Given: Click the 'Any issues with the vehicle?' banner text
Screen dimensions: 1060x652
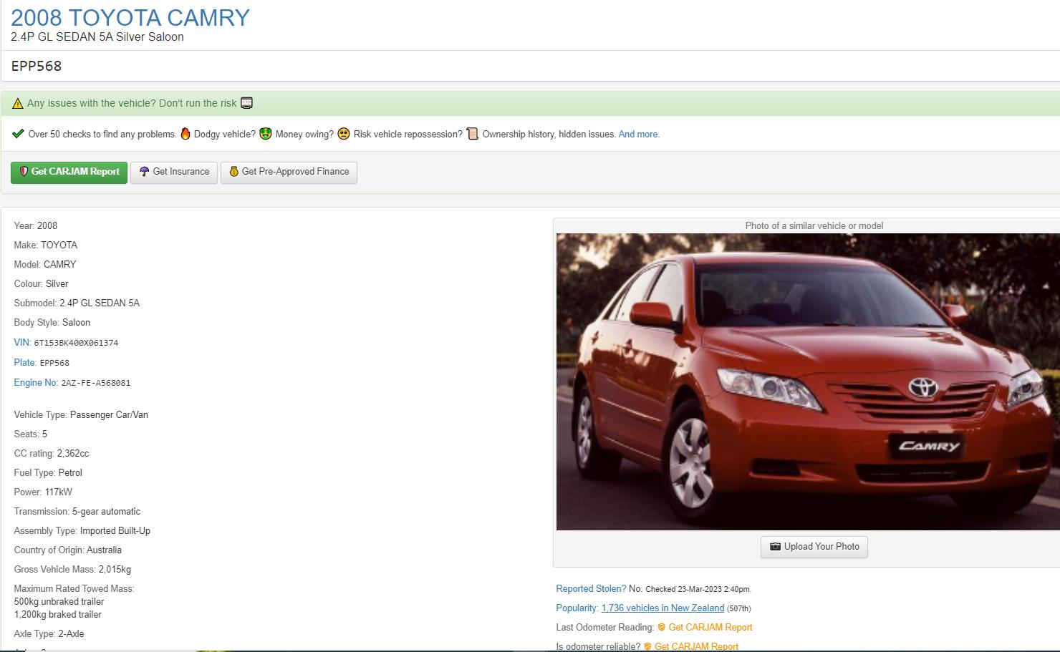Looking at the screenshot, I should 132,103.
